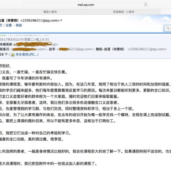The image size is (171, 171).
Task: Click the date 2017年8月22日 晚上9:35
Action: click(x=24, y=39)
